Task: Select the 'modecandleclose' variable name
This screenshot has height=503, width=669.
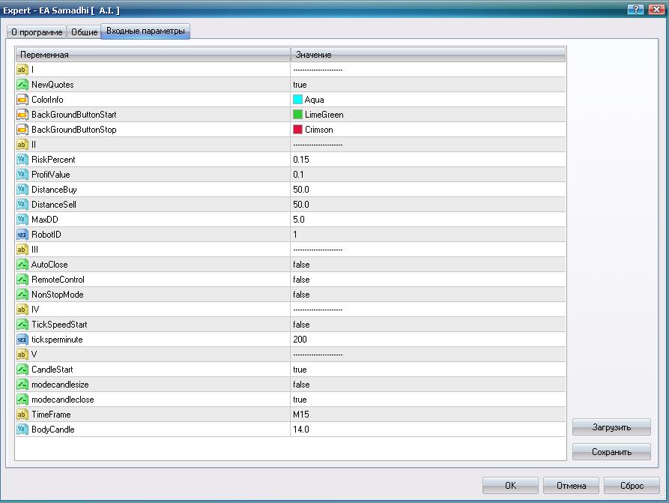Action: pyautogui.click(x=63, y=400)
